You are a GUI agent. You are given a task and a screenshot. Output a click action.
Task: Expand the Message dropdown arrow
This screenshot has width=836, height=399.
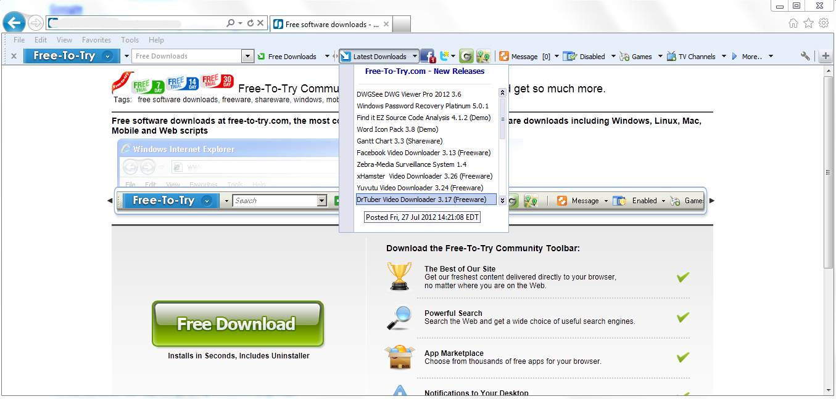click(557, 57)
